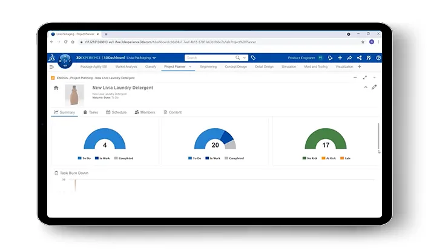Open the Members tab
The image size is (431, 249).
coord(145,112)
